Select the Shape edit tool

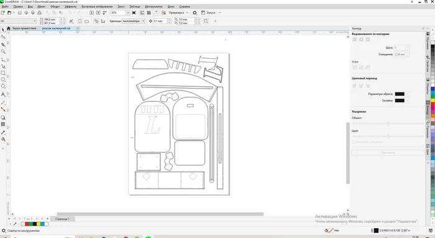pyautogui.click(x=3, y=37)
